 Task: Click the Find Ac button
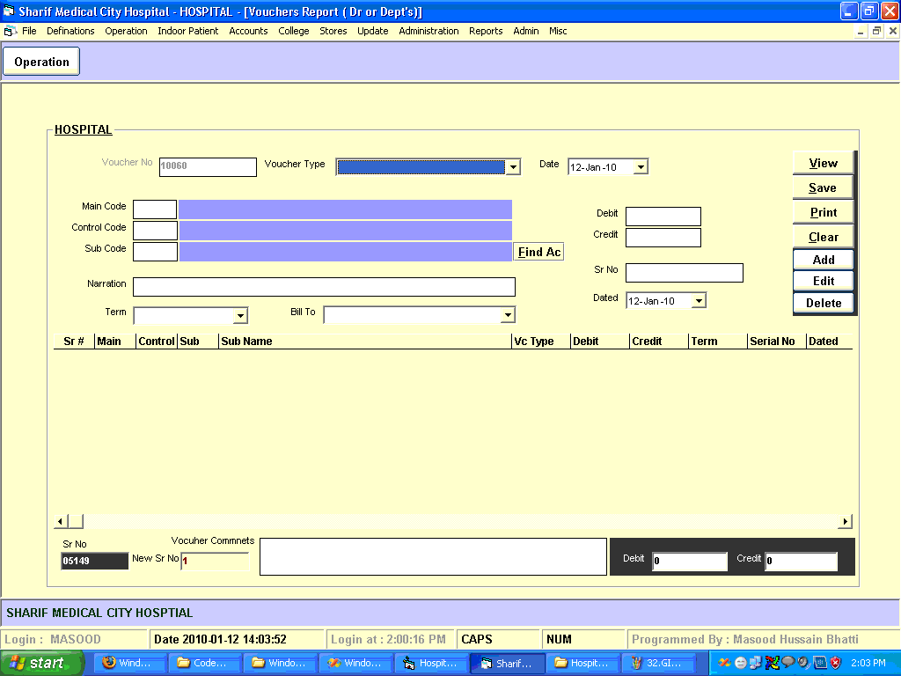tap(538, 252)
